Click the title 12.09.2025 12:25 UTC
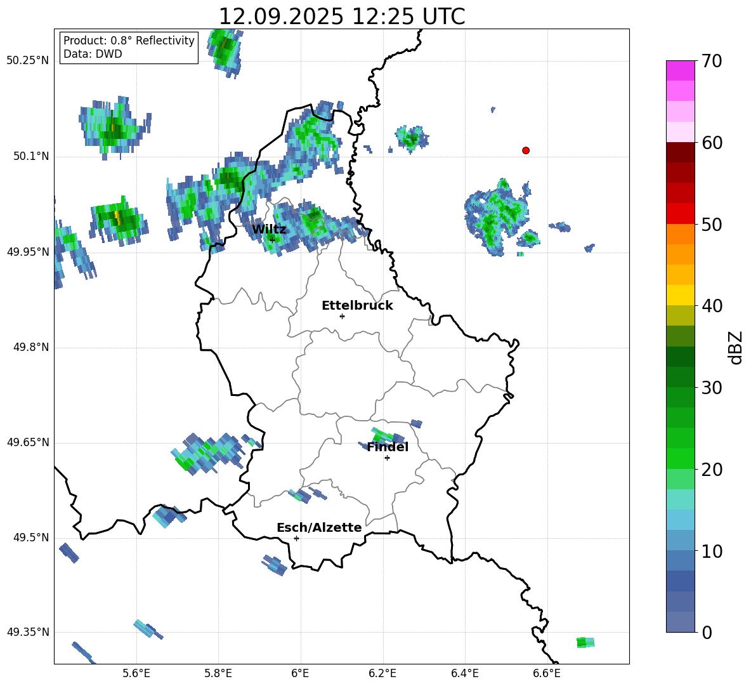Viewport: 751px width, 686px height. (x=341, y=16)
